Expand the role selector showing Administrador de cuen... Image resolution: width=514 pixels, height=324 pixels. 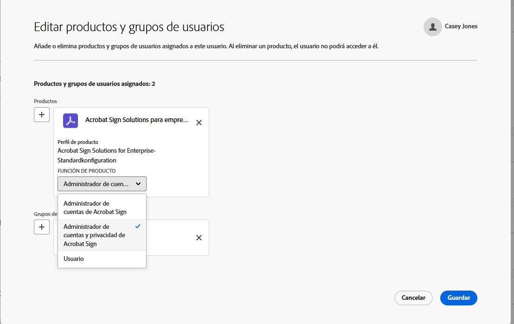click(x=102, y=184)
